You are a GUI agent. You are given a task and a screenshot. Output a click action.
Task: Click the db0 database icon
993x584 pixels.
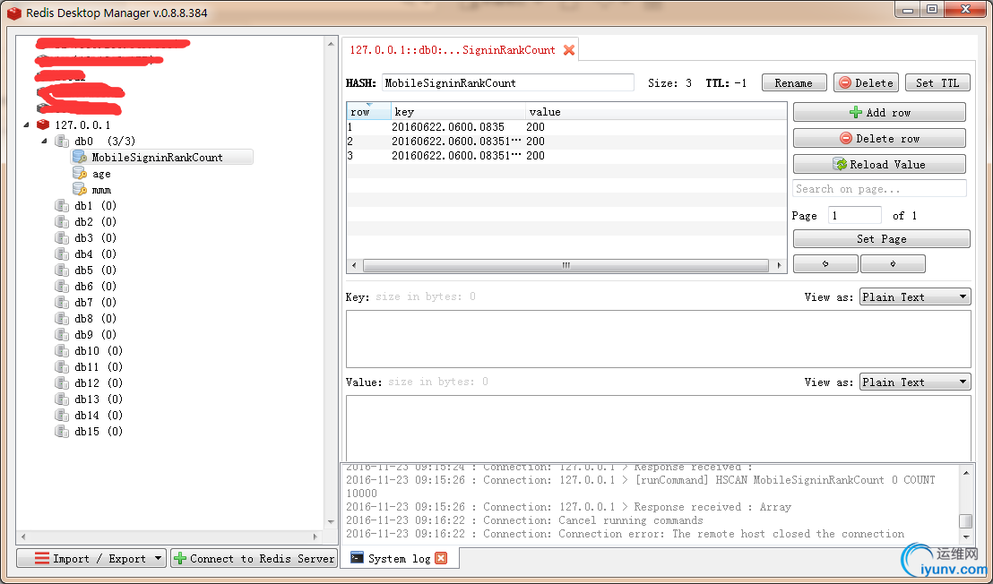pos(62,141)
